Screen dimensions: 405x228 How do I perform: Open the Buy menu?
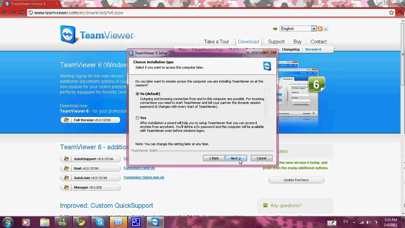pyautogui.click(x=297, y=41)
